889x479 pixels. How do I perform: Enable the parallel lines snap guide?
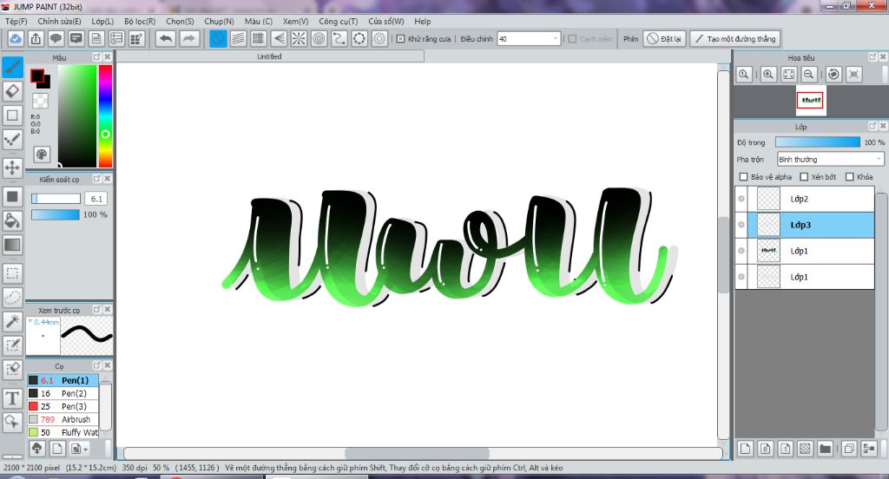(x=238, y=38)
